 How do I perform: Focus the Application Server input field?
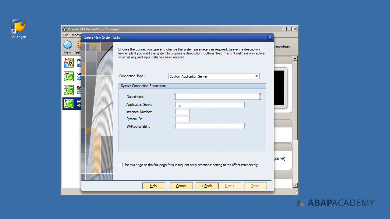(210, 105)
